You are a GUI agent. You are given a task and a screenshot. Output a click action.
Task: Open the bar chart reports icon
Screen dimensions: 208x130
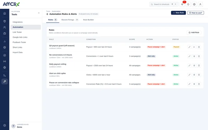click(4, 41)
